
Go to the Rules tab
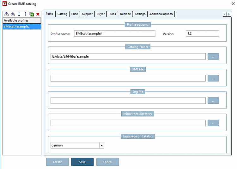[112, 14]
